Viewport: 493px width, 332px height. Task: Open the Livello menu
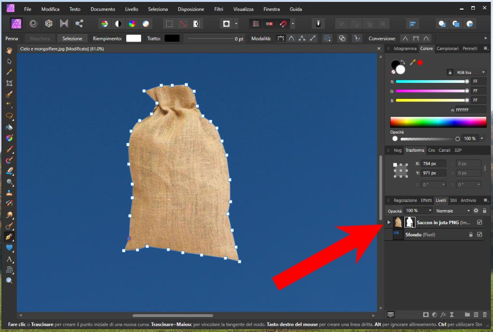point(131,9)
